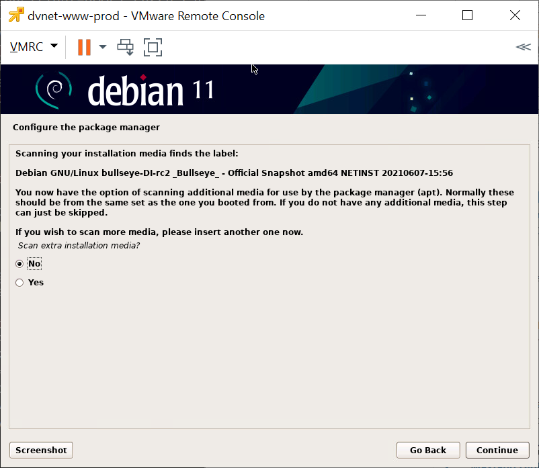
Task: Open the VMRC menu
Action: pos(27,47)
